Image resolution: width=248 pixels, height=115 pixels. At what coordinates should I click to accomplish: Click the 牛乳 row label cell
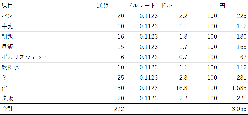(7, 26)
